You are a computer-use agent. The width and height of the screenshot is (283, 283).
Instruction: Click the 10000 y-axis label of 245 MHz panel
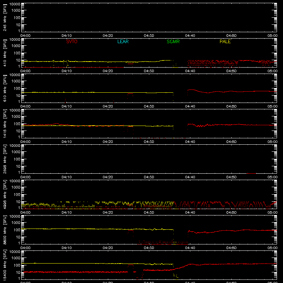point(15,4)
